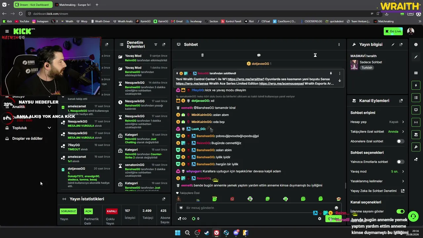Open user profile avatar menu
The height and width of the screenshot is (238, 423).
click(410, 31)
